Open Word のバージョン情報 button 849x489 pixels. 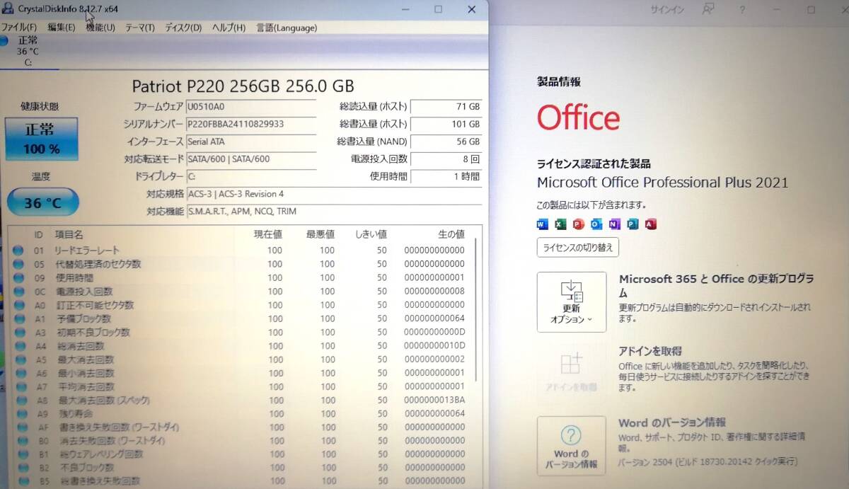572,446
